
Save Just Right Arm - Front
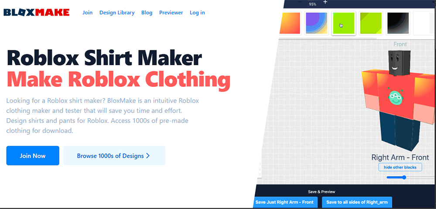(284, 202)
